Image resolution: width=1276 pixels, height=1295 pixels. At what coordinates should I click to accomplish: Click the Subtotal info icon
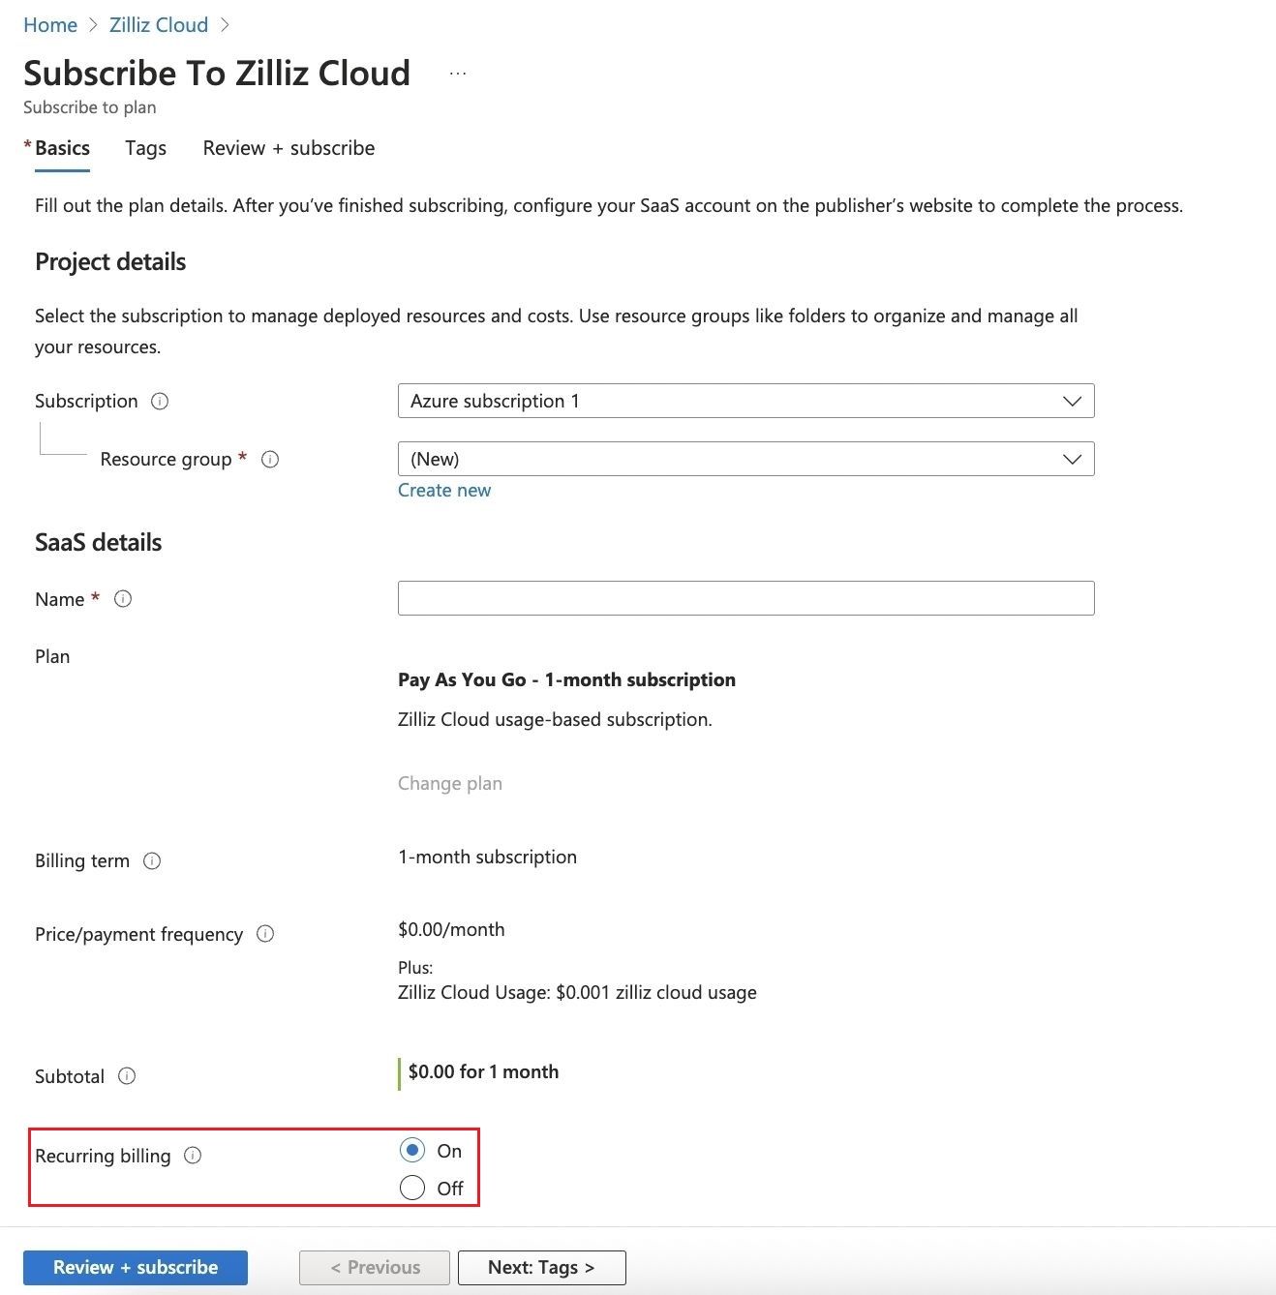[127, 1076]
